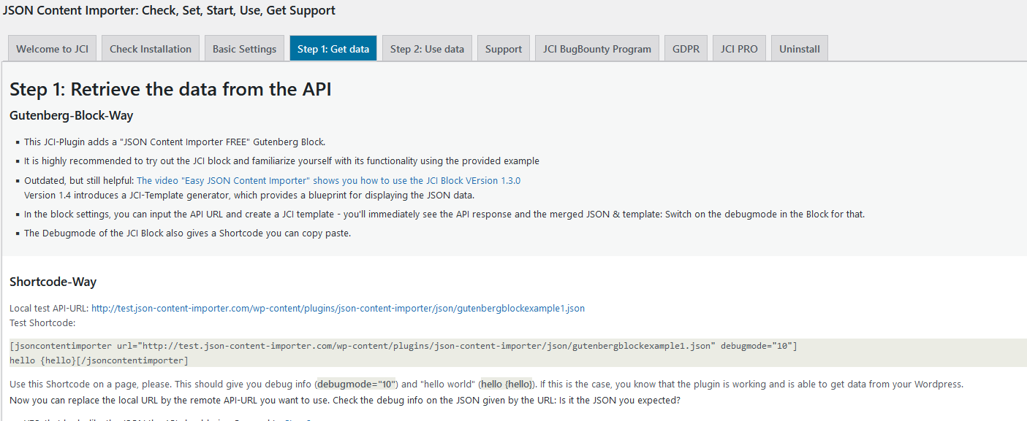
Task: Click the Shortcode-Way subheading
Action: [53, 282]
